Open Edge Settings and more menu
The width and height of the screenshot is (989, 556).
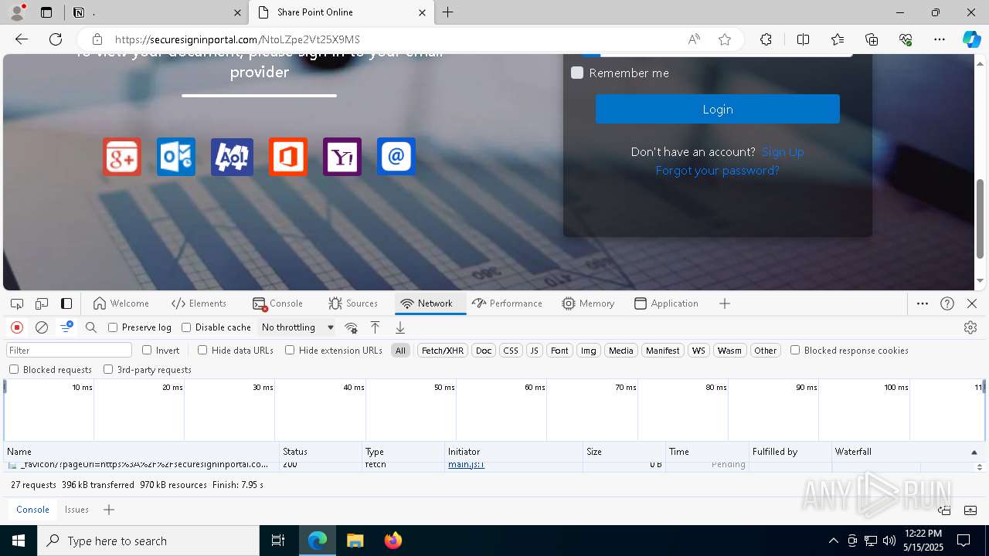940,39
